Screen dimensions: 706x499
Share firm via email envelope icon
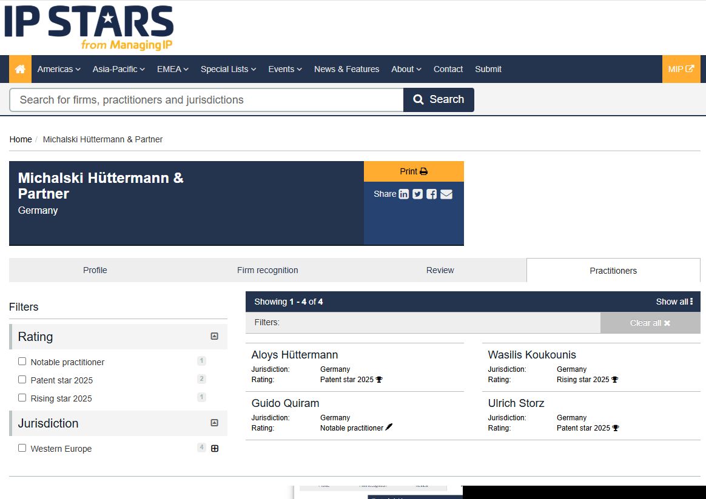pyautogui.click(x=446, y=194)
